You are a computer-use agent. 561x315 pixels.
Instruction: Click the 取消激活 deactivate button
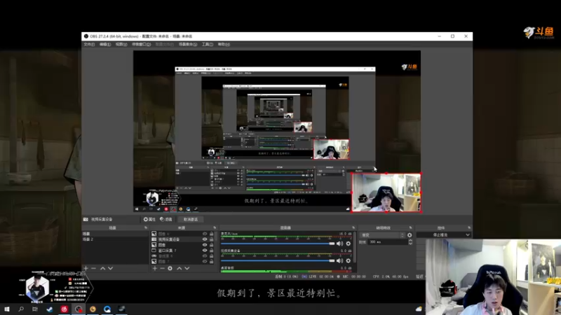[x=190, y=219]
